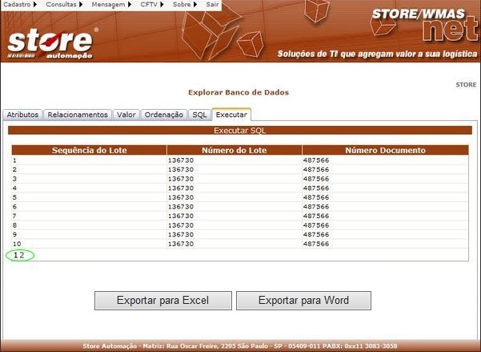Click the Executar tab

tap(231, 115)
